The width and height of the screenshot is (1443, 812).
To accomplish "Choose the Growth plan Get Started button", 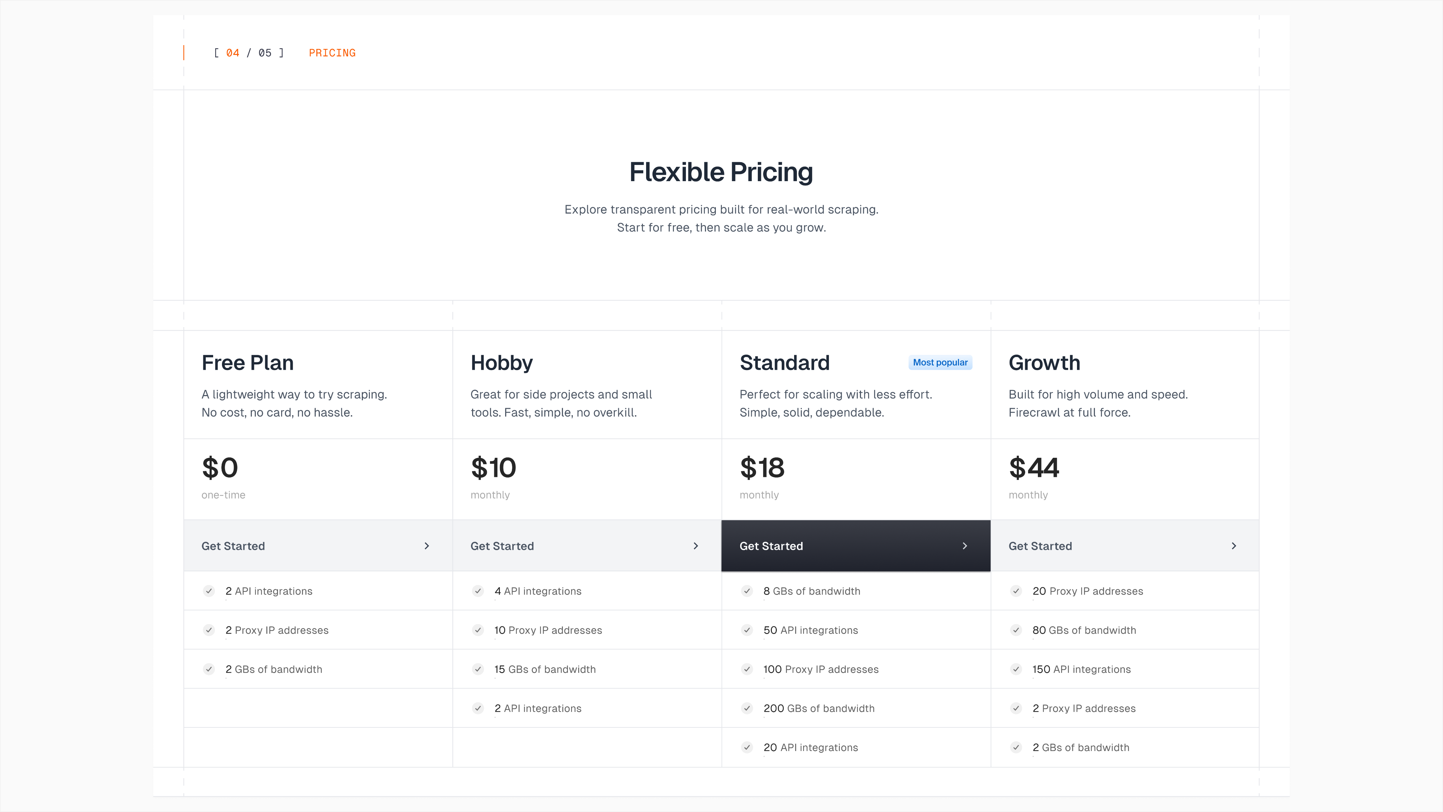I will click(1124, 546).
